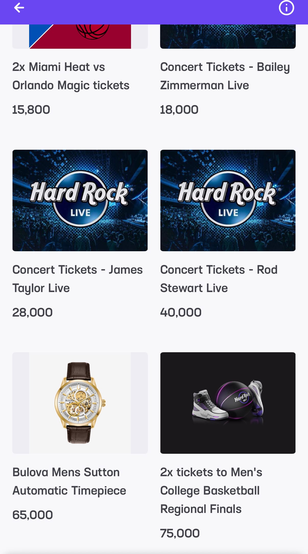Open Bulova Mens Sutton Automatic Timepiece title
Viewport: 308px width, 554px height.
(69, 481)
